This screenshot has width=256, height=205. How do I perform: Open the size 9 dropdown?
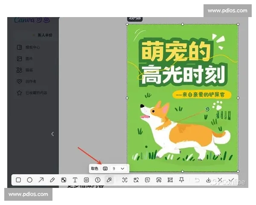[118, 169]
